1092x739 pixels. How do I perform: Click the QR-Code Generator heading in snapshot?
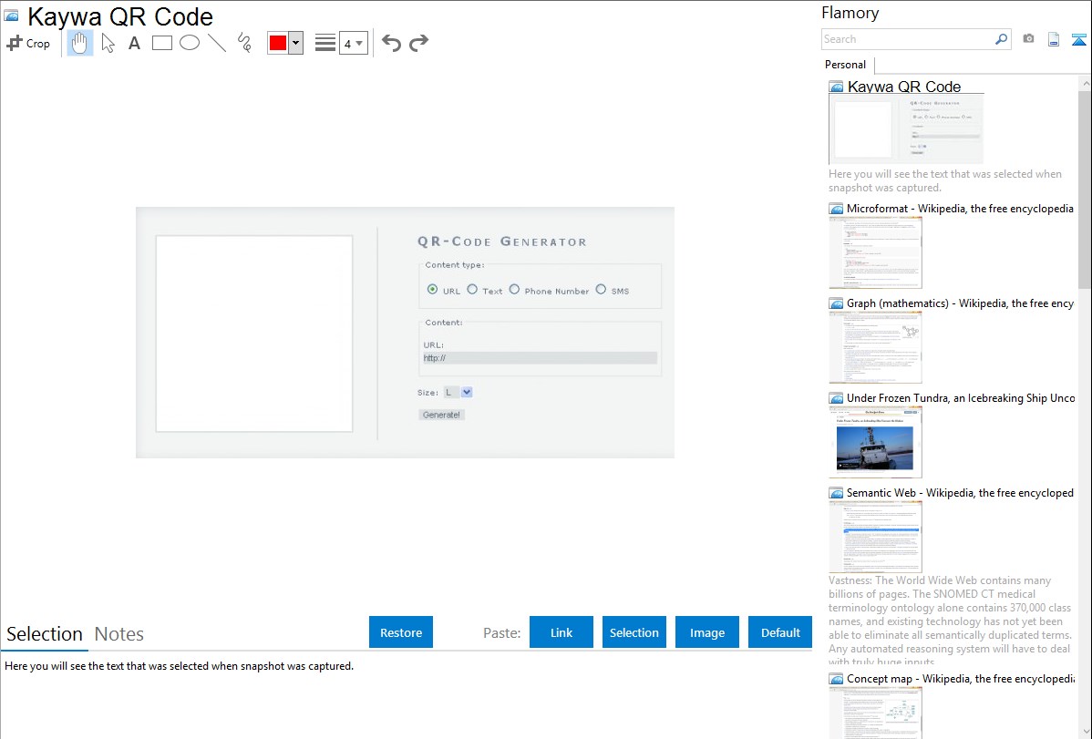(502, 241)
